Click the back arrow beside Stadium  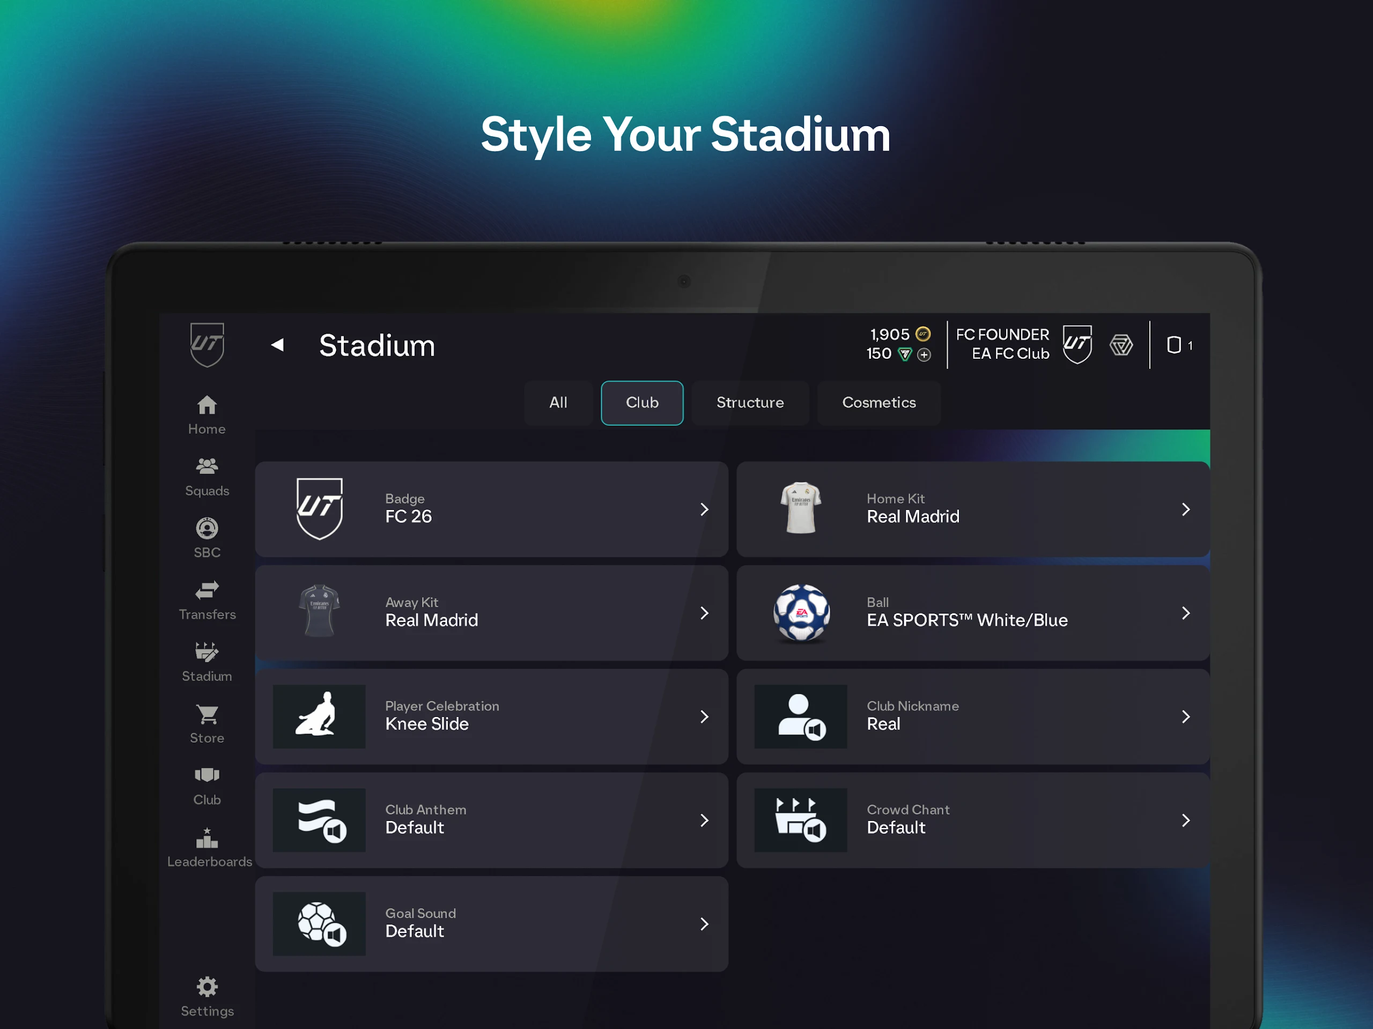(277, 345)
